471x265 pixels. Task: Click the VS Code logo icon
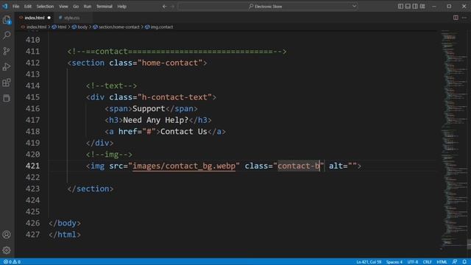5,6
